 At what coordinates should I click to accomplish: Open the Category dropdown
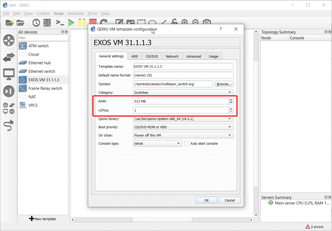(183, 92)
